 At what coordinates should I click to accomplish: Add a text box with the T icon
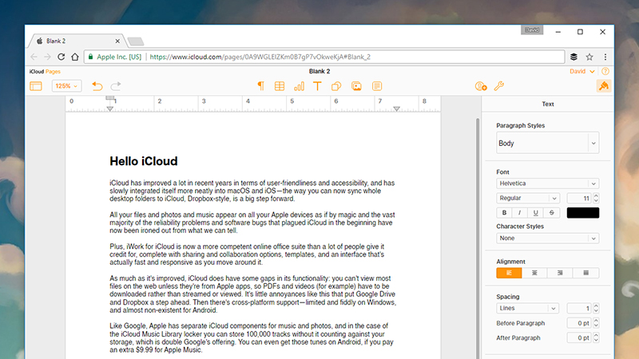317,86
